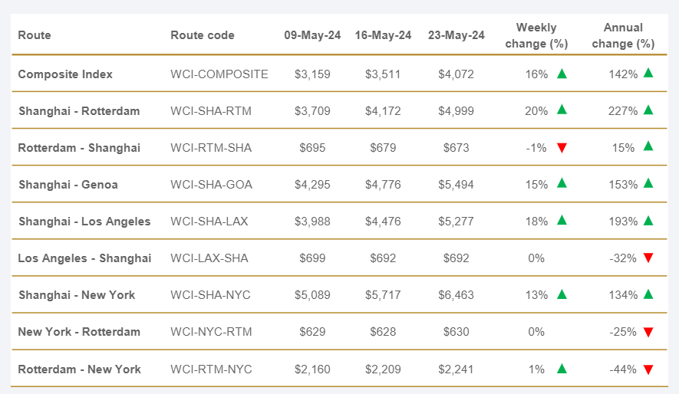Click the red down arrow for Rotterdam - Shanghai weekly change
The height and width of the screenshot is (394, 679).
tap(562, 148)
